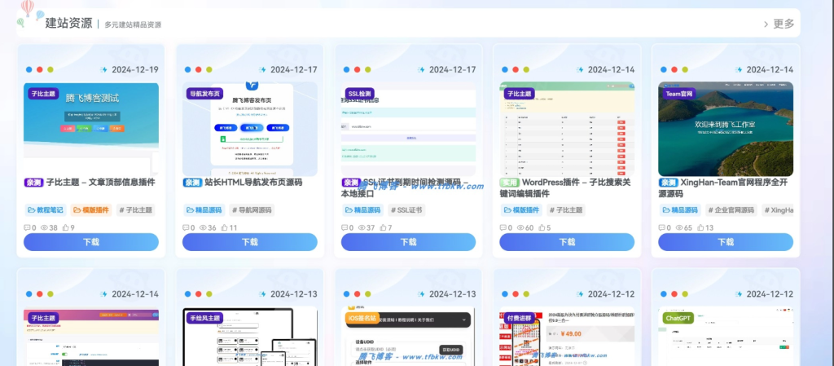The height and width of the screenshot is (366, 834).
Task: Select 精品源码 tag on XingHan-Team card
Action: click(x=680, y=210)
